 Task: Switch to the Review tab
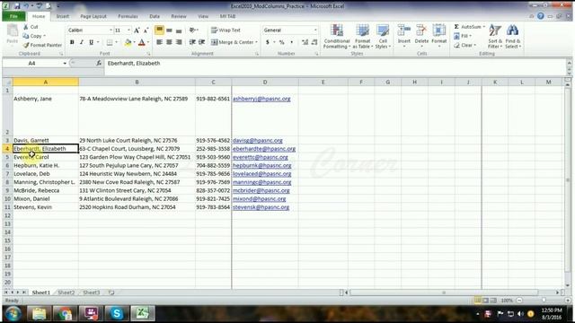(179, 16)
